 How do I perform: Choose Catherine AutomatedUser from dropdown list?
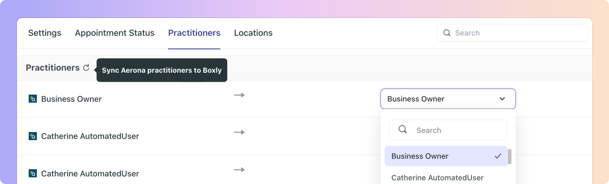(x=437, y=178)
